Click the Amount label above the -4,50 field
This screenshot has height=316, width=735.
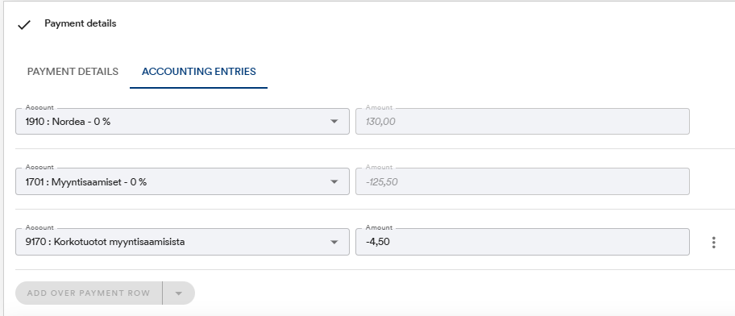tap(379, 227)
